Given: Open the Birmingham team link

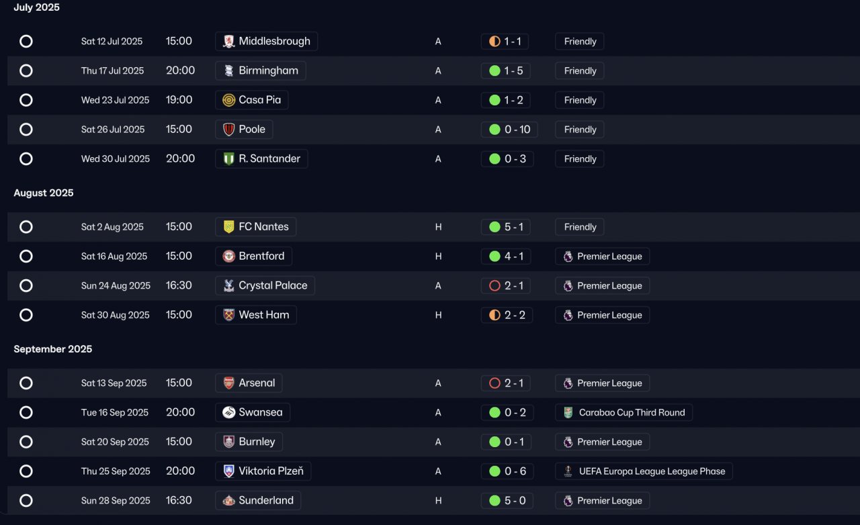Looking at the screenshot, I should pyautogui.click(x=261, y=71).
